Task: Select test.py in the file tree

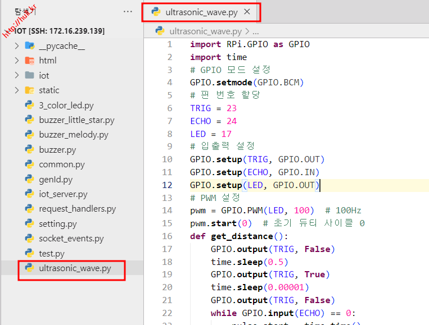Action: pyautogui.click(x=52, y=254)
